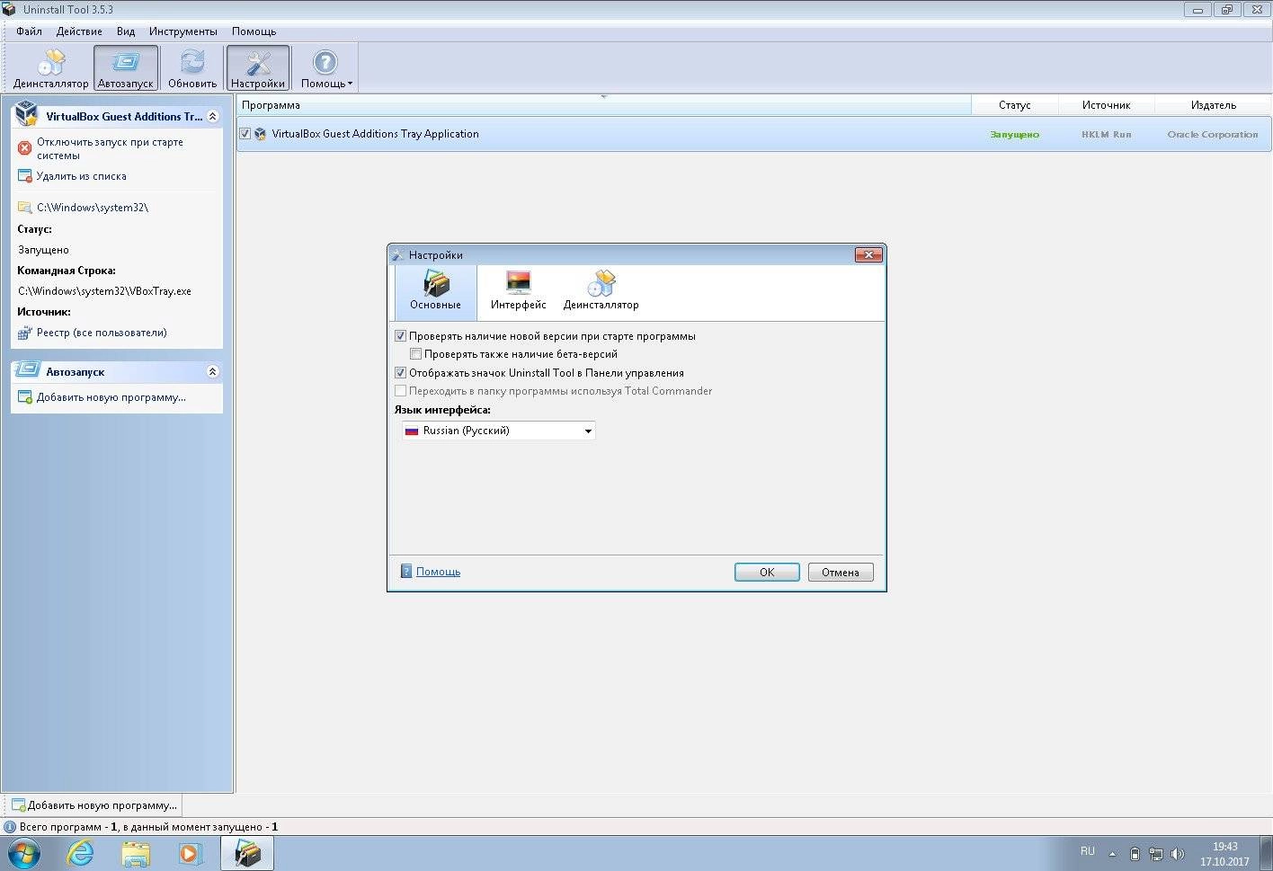Screen dimensions: 1273x871
Task: Open the Действие menu
Action: [x=79, y=31]
